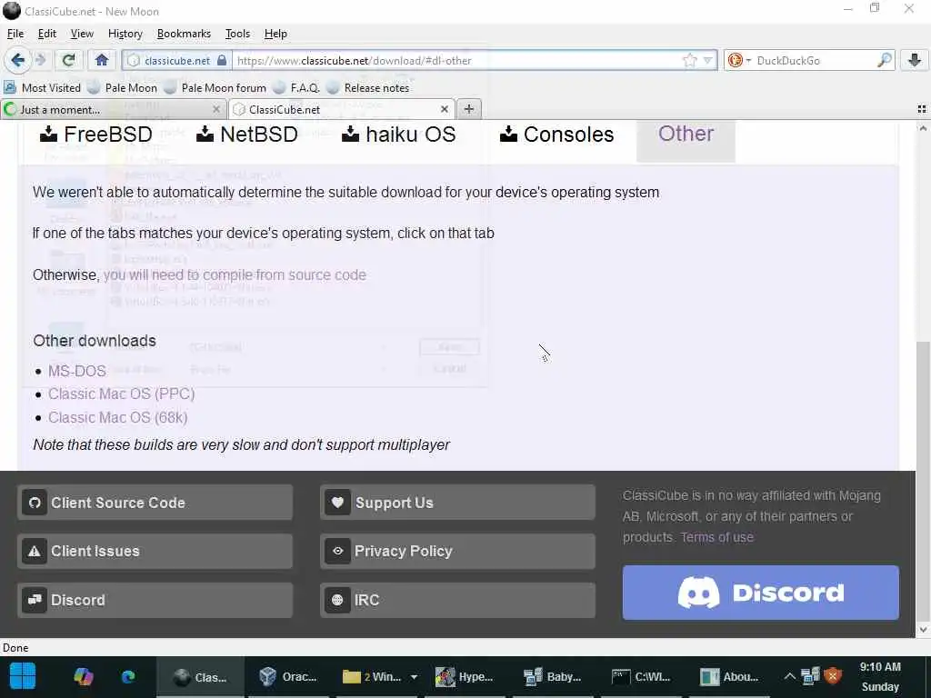Go back with the back arrow button
The width and height of the screenshot is (931, 698).
click(x=17, y=60)
